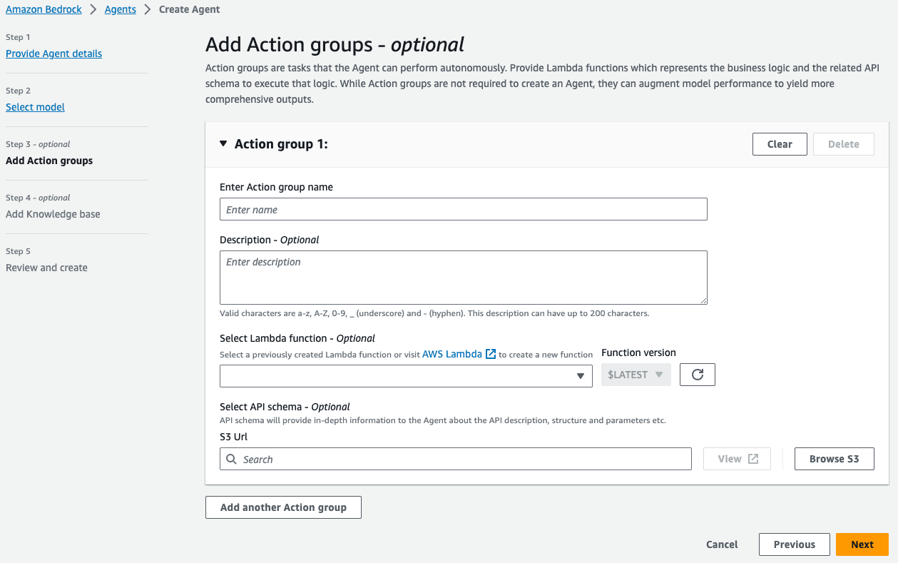Open the Function version $LATEST dropdown
This screenshot has height=563, width=898.
pos(636,375)
